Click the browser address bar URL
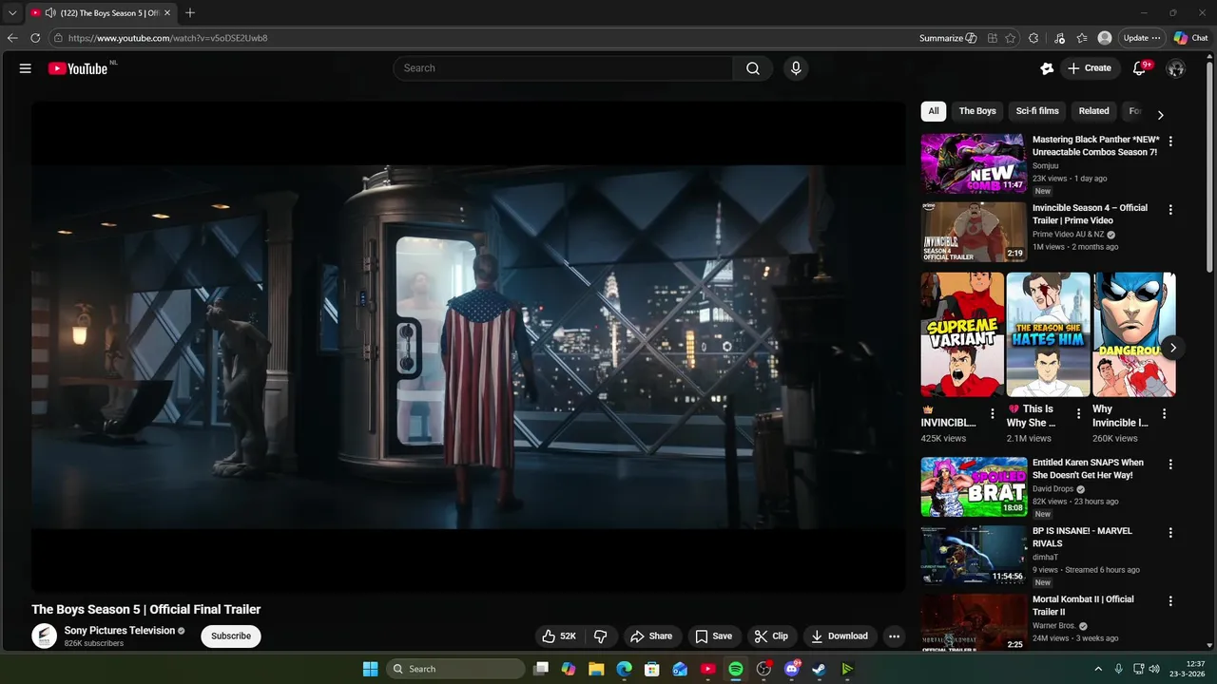 167,38
